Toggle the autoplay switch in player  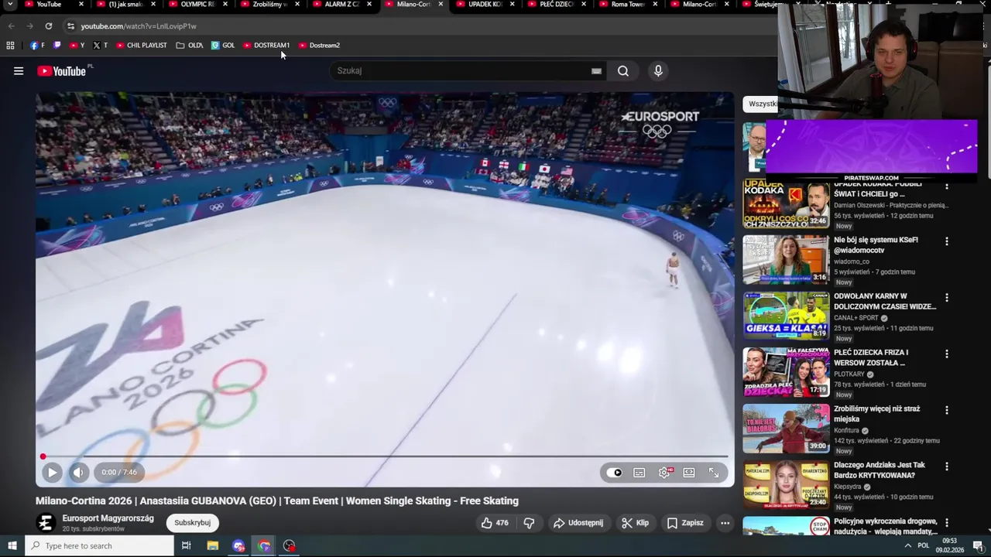coord(614,473)
